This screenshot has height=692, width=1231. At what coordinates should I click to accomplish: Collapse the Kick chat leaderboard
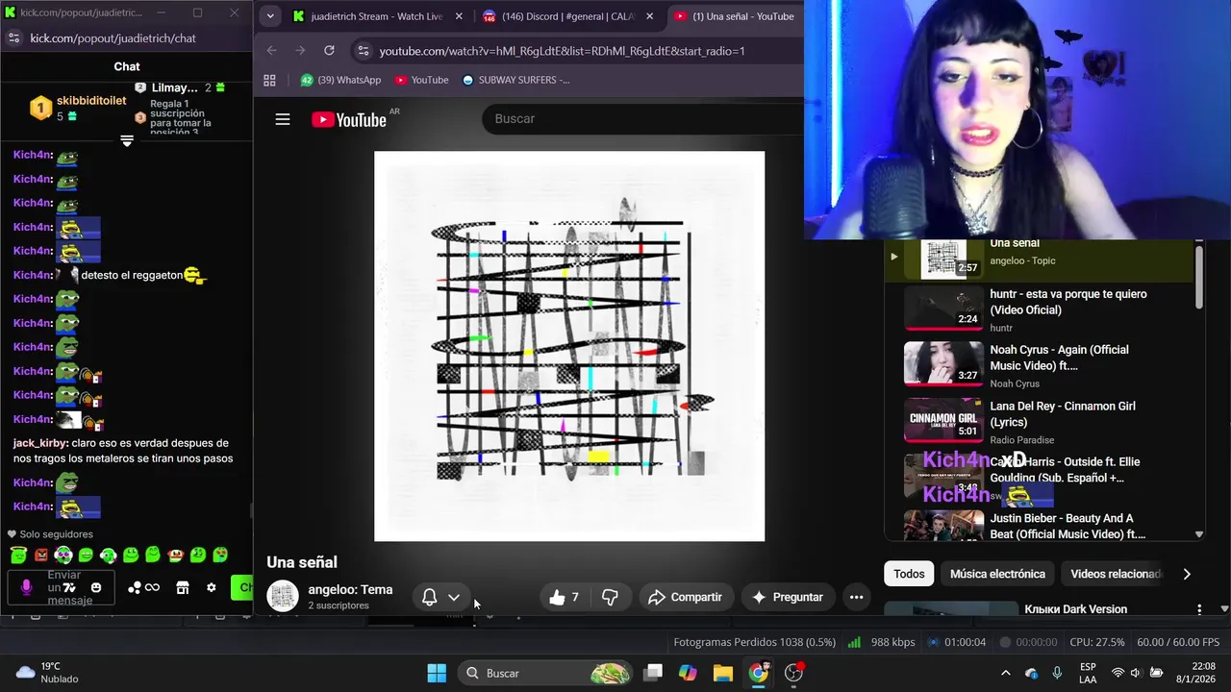127,141
